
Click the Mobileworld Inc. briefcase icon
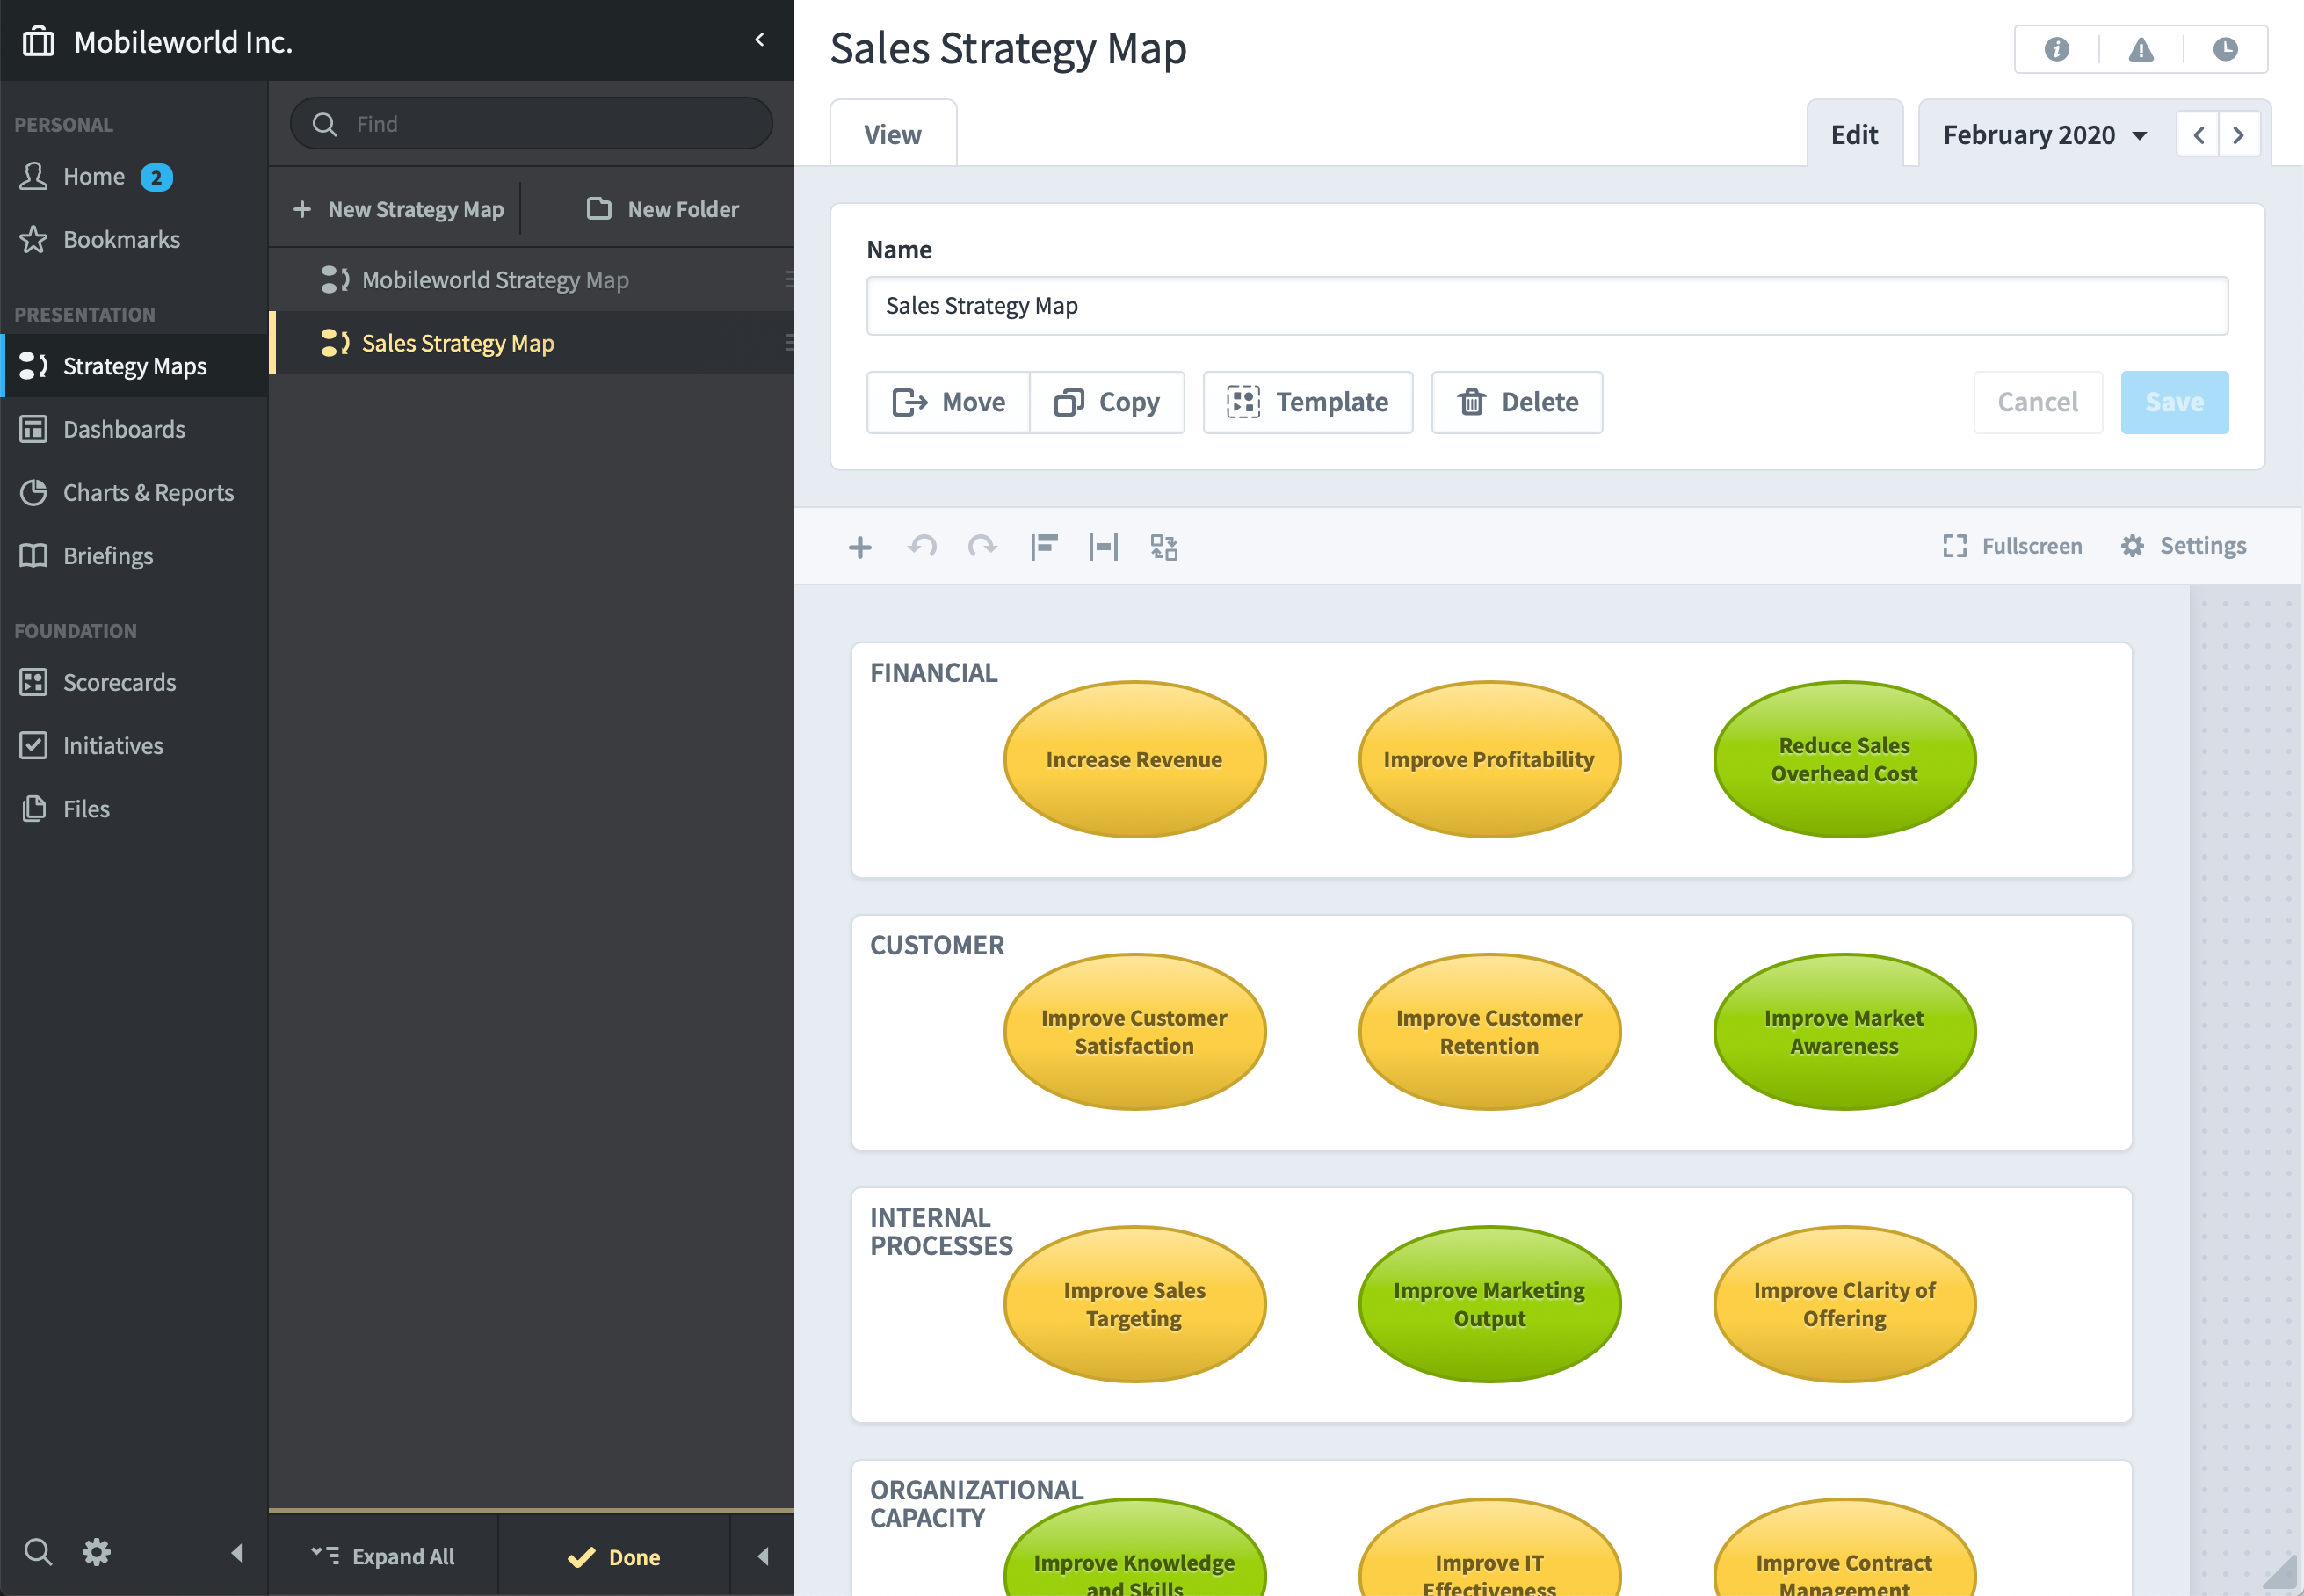click(x=39, y=41)
